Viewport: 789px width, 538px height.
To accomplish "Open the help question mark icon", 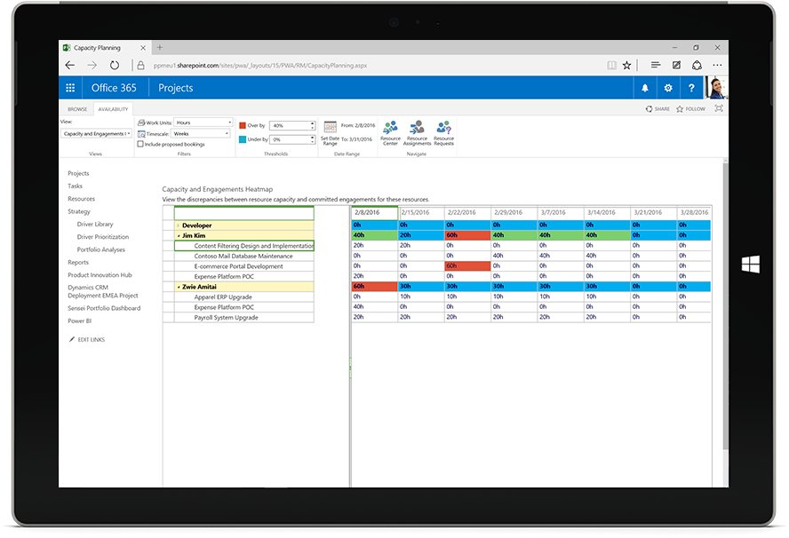I will tap(691, 88).
